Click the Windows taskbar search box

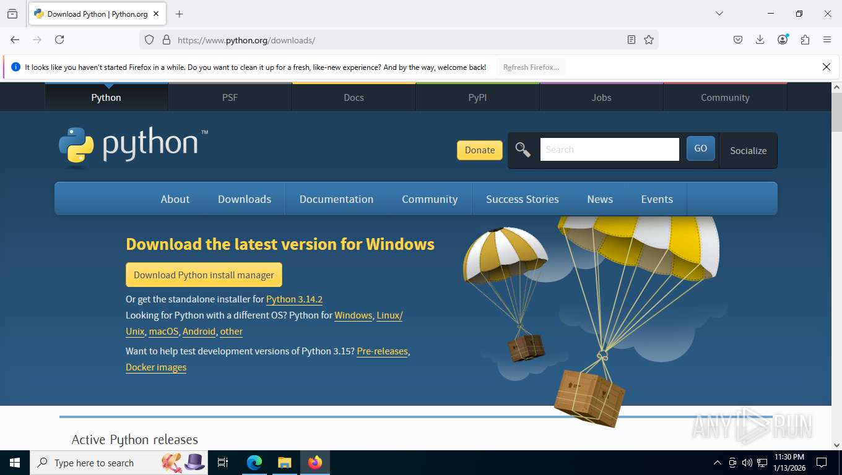[118, 463]
